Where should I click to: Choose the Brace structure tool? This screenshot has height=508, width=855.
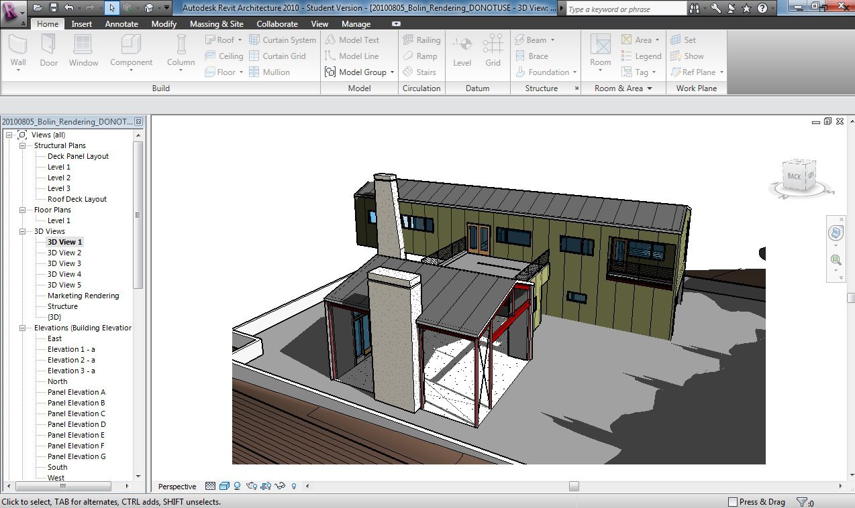(532, 56)
